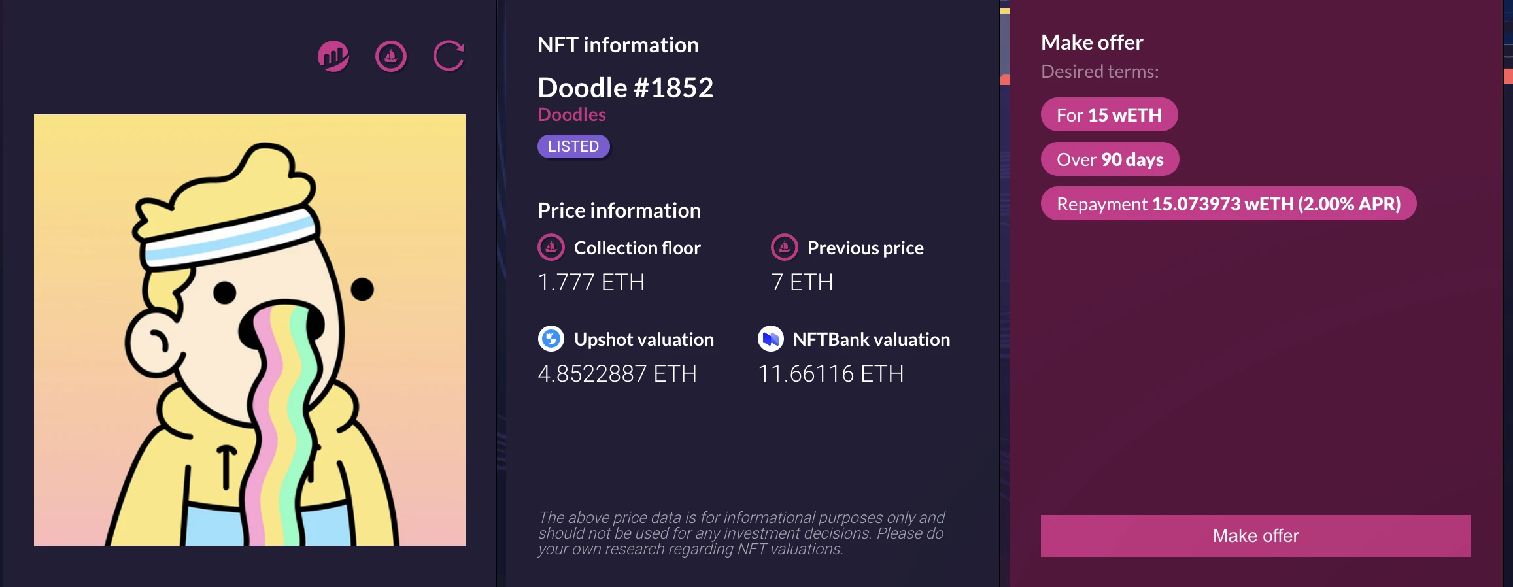Open the Doodle #1852 artwork image

[x=250, y=330]
